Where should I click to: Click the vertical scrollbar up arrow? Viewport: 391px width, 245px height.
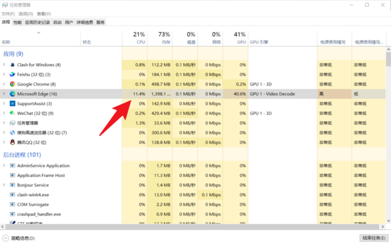[389, 49]
